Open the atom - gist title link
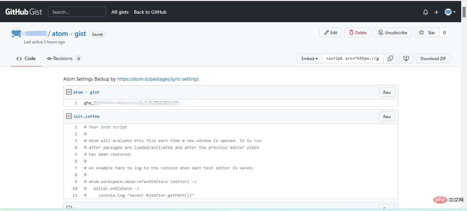The height and width of the screenshot is (211, 467). [69, 33]
